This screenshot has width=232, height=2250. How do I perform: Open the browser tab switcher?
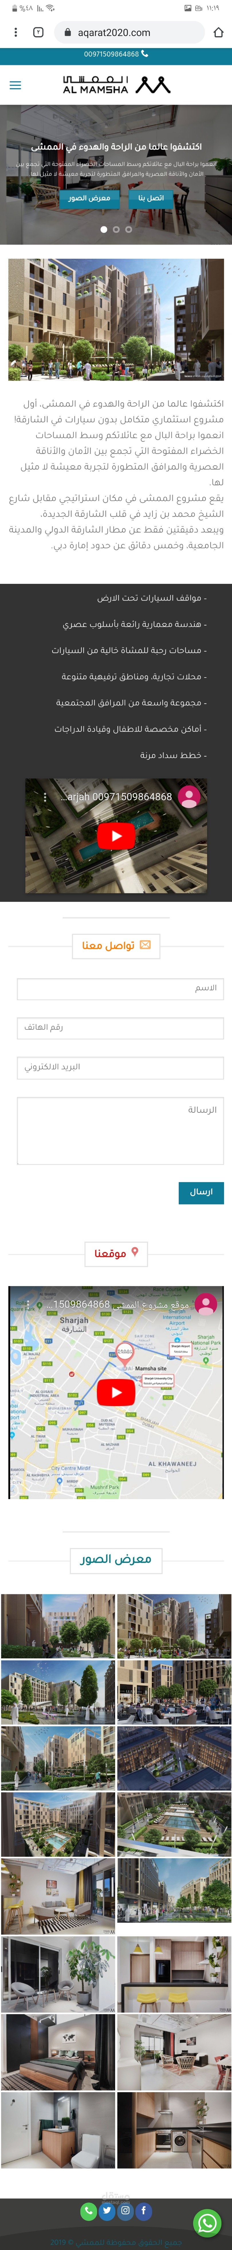[38, 32]
